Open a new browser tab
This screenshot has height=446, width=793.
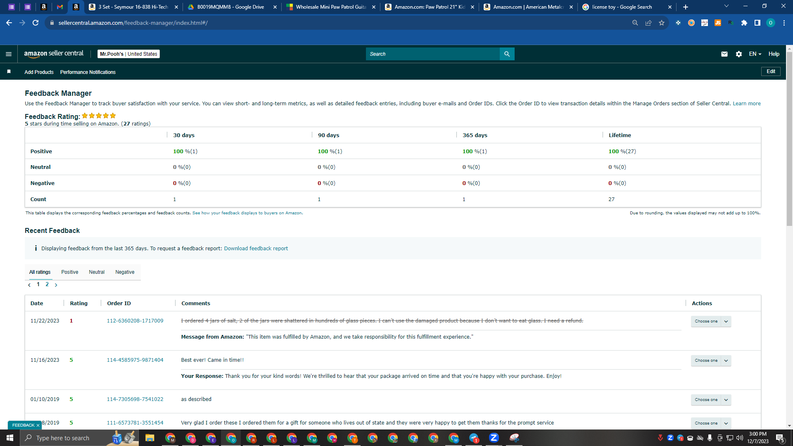(x=686, y=7)
